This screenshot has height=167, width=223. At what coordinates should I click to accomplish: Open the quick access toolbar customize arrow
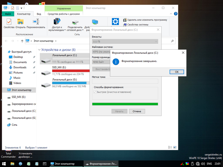(21, 8)
